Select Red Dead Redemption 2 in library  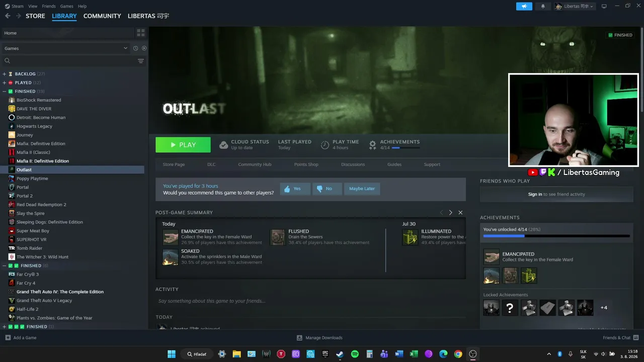tap(41, 205)
